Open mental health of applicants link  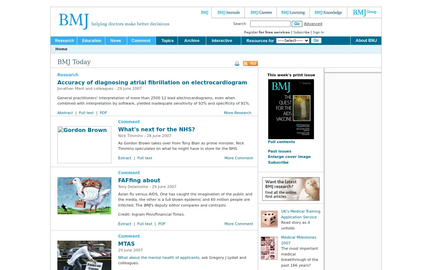point(159,258)
